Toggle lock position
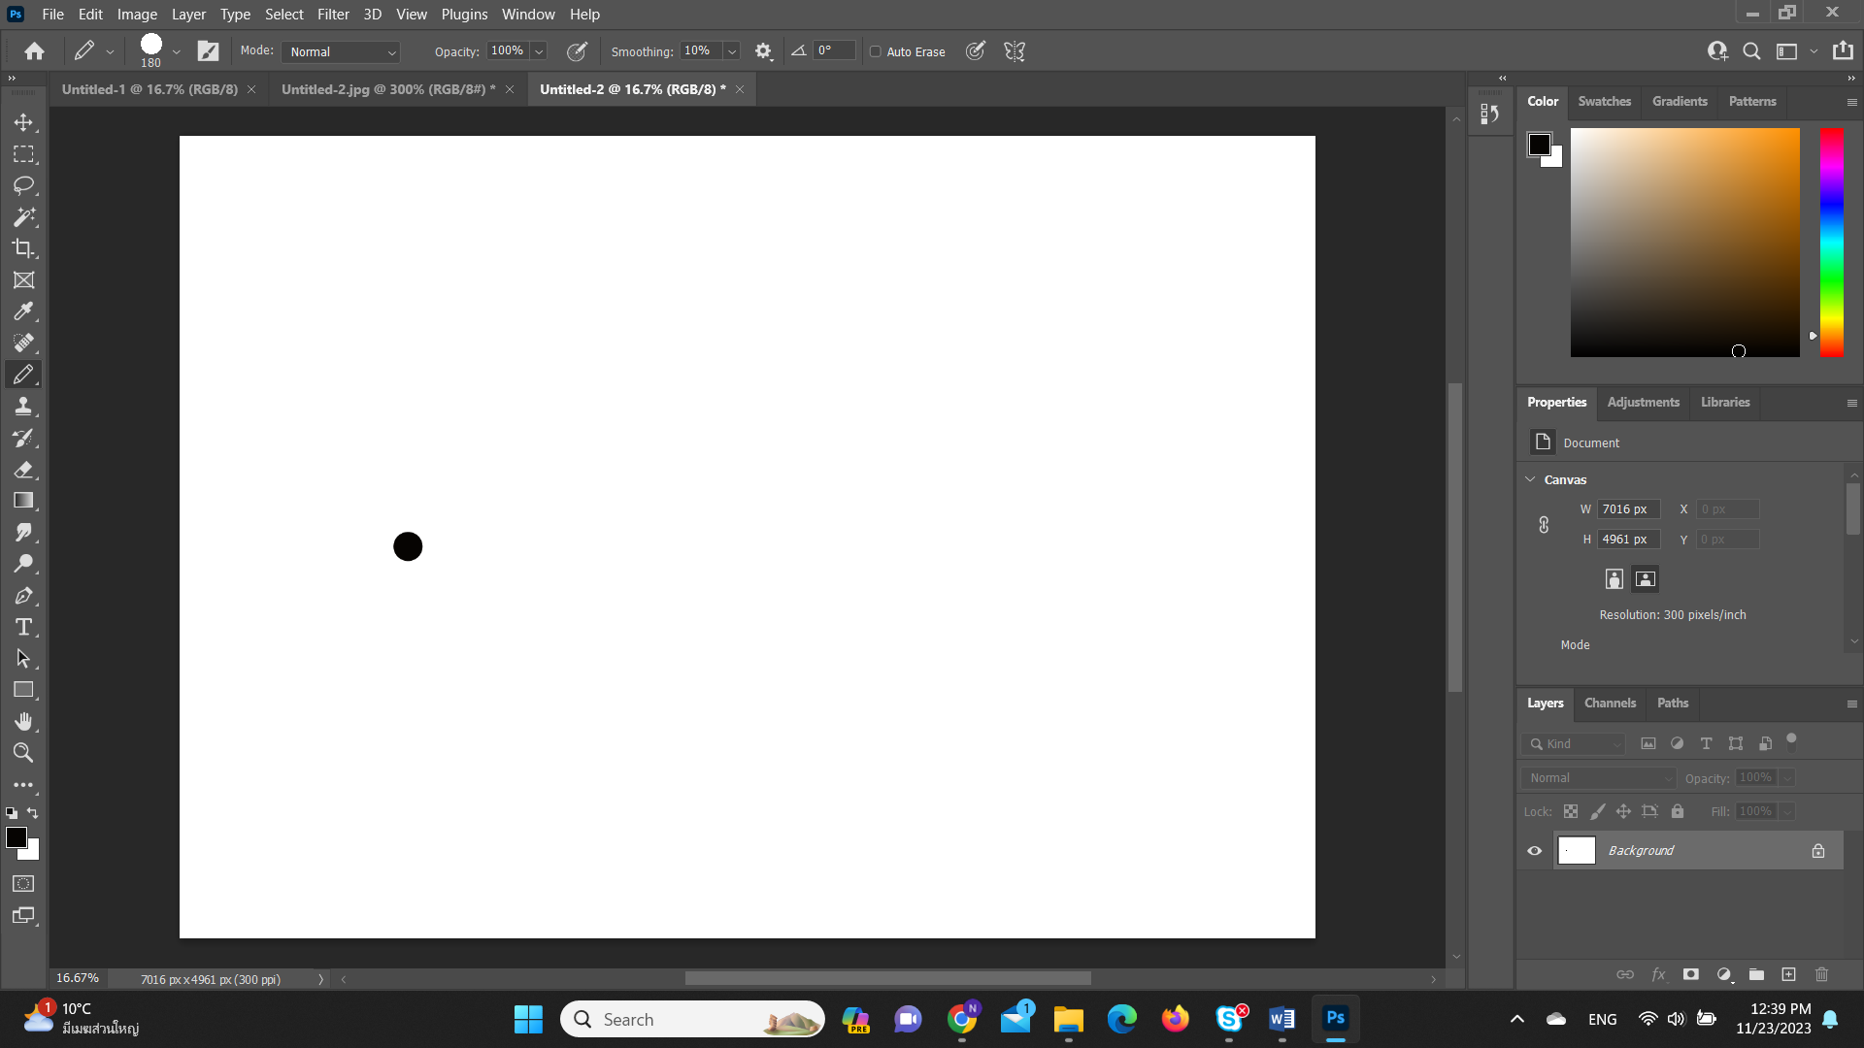 1623,811
